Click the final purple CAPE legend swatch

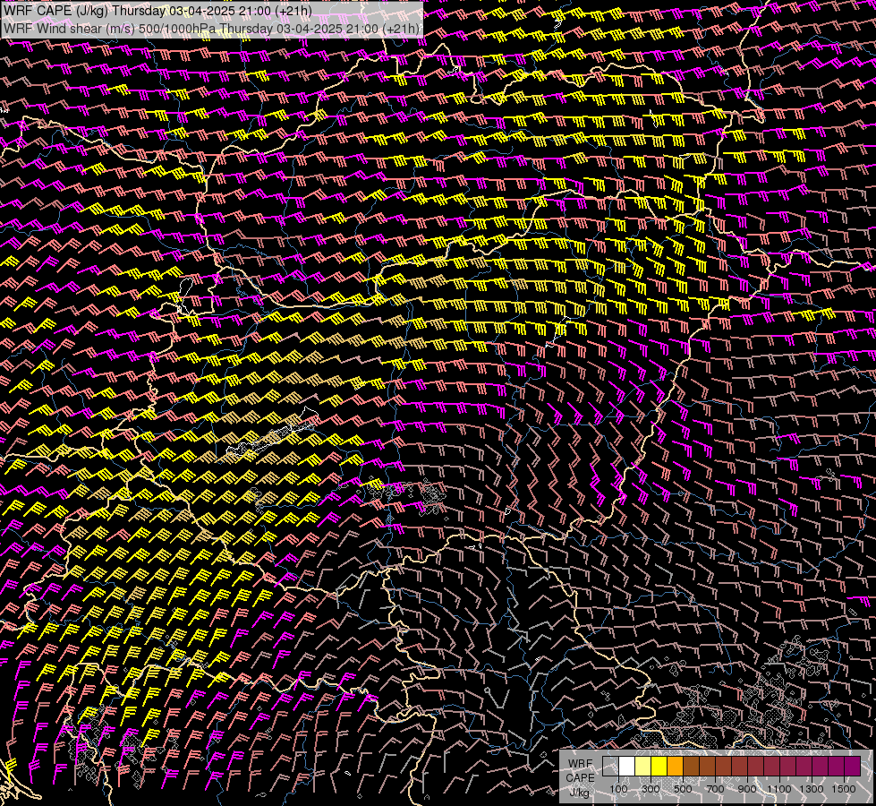(x=853, y=766)
